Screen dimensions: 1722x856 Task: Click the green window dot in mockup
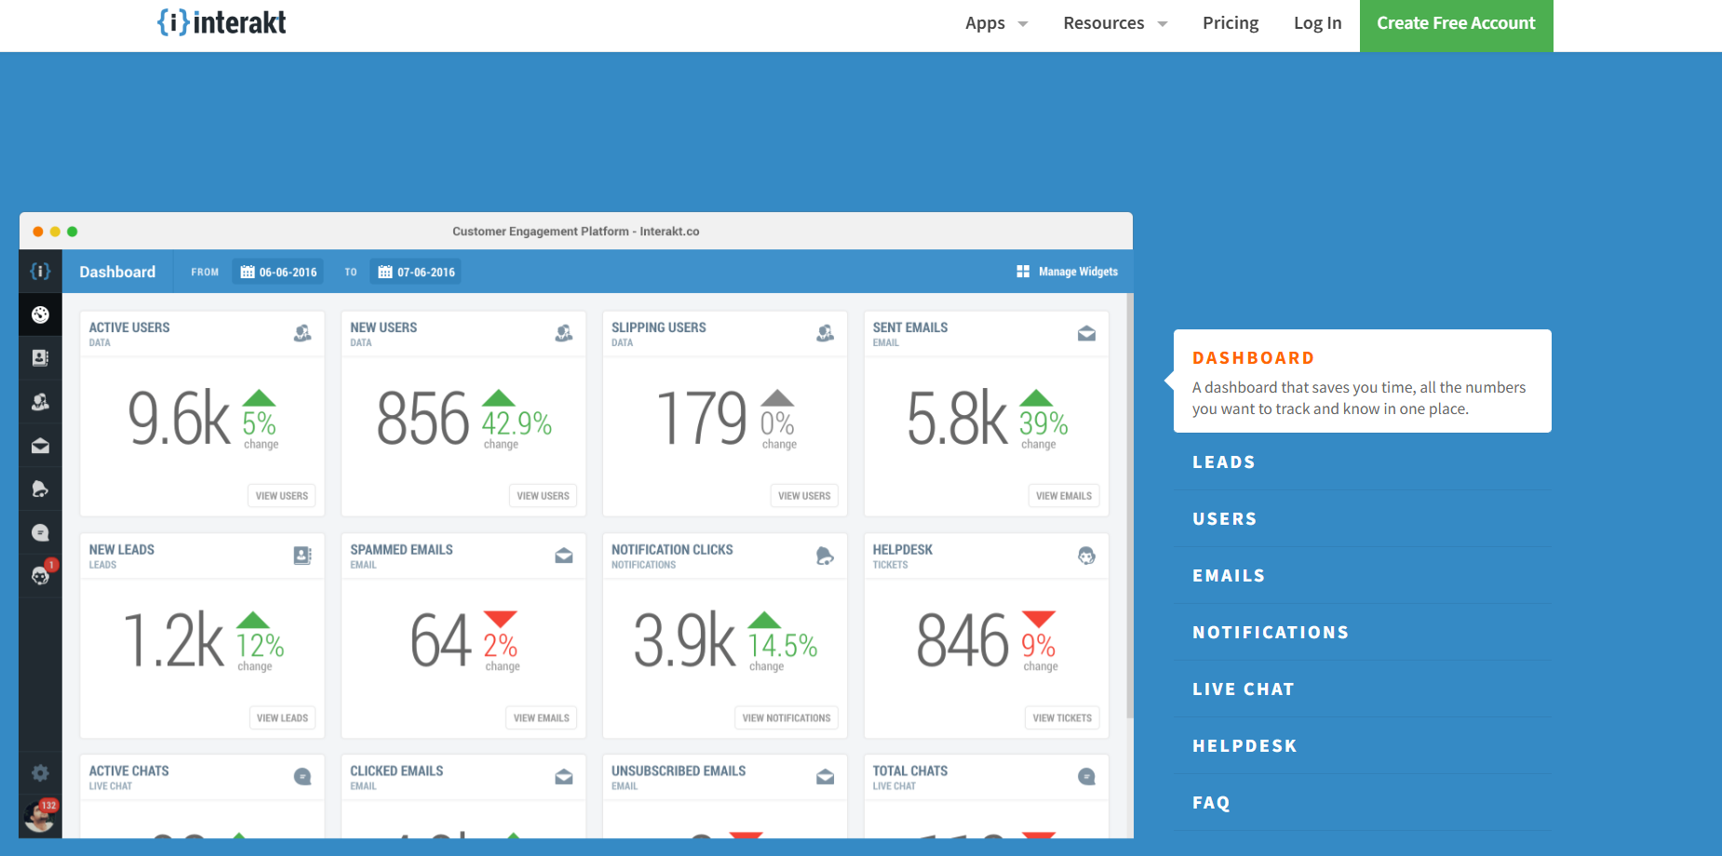pyautogui.click(x=73, y=232)
